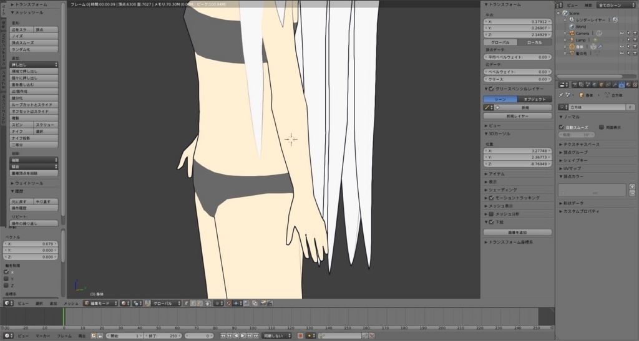Hide 髪の毛 object via eye icon

pyautogui.click(x=622, y=54)
